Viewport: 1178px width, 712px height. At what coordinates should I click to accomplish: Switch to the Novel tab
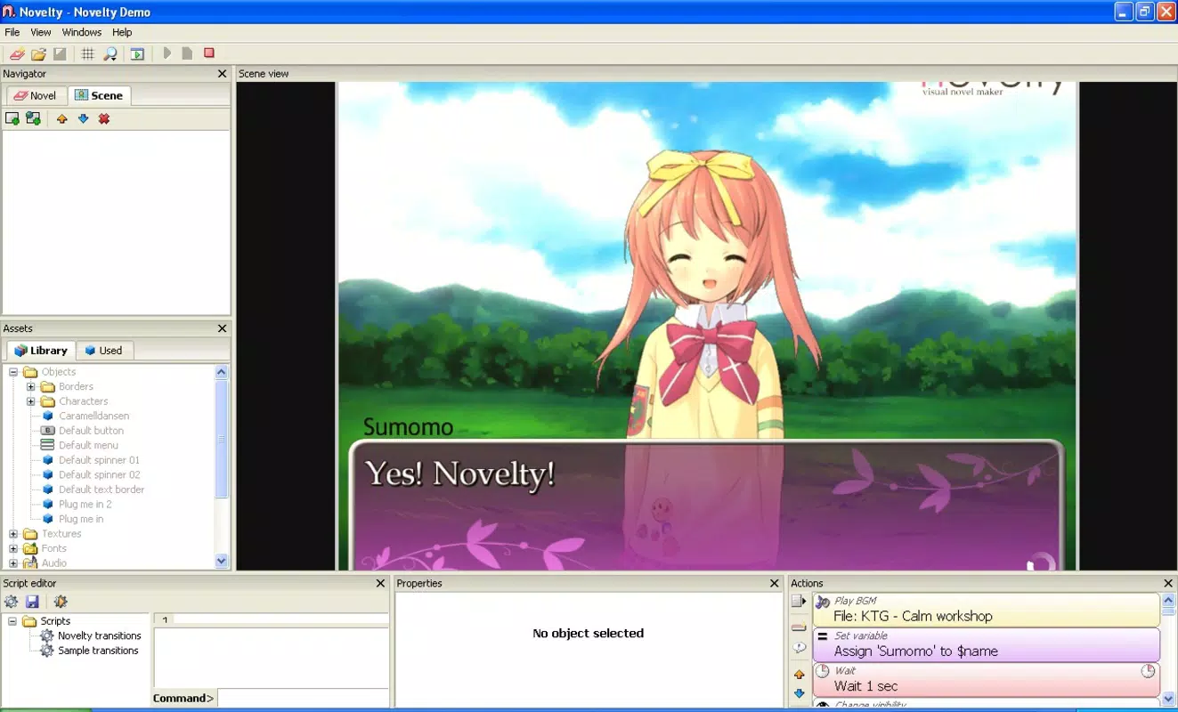35,95
